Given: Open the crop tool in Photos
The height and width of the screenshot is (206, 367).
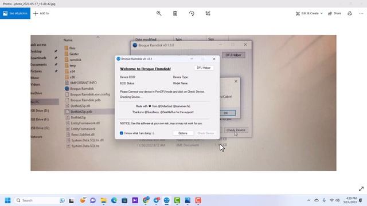Looking at the screenshot, I should pyautogui.click(x=208, y=14).
